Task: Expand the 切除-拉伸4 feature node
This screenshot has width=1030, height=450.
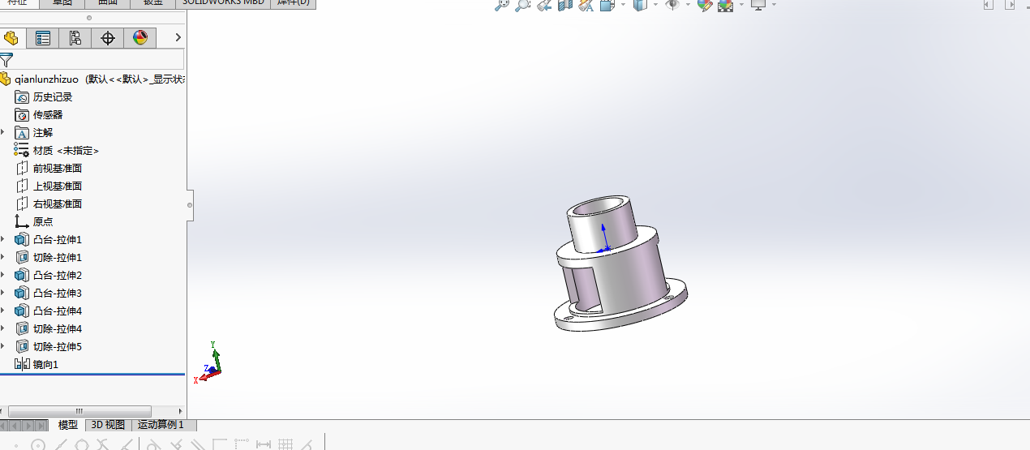Action: point(3,328)
